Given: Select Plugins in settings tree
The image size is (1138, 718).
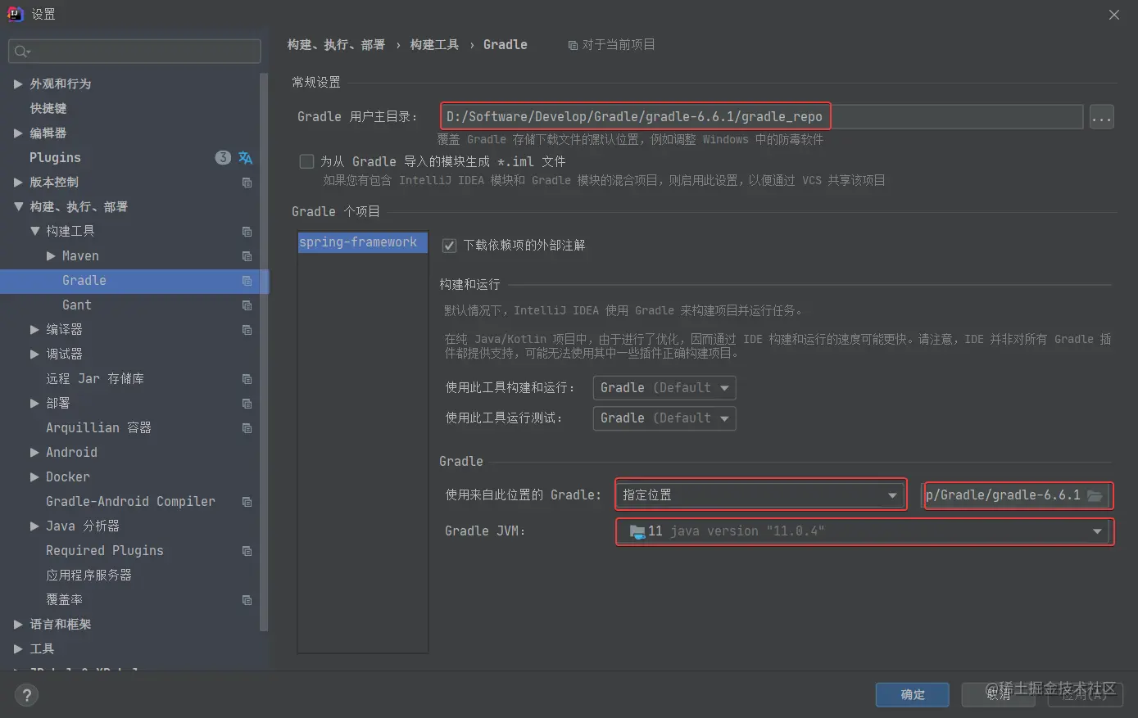Looking at the screenshot, I should (x=55, y=157).
